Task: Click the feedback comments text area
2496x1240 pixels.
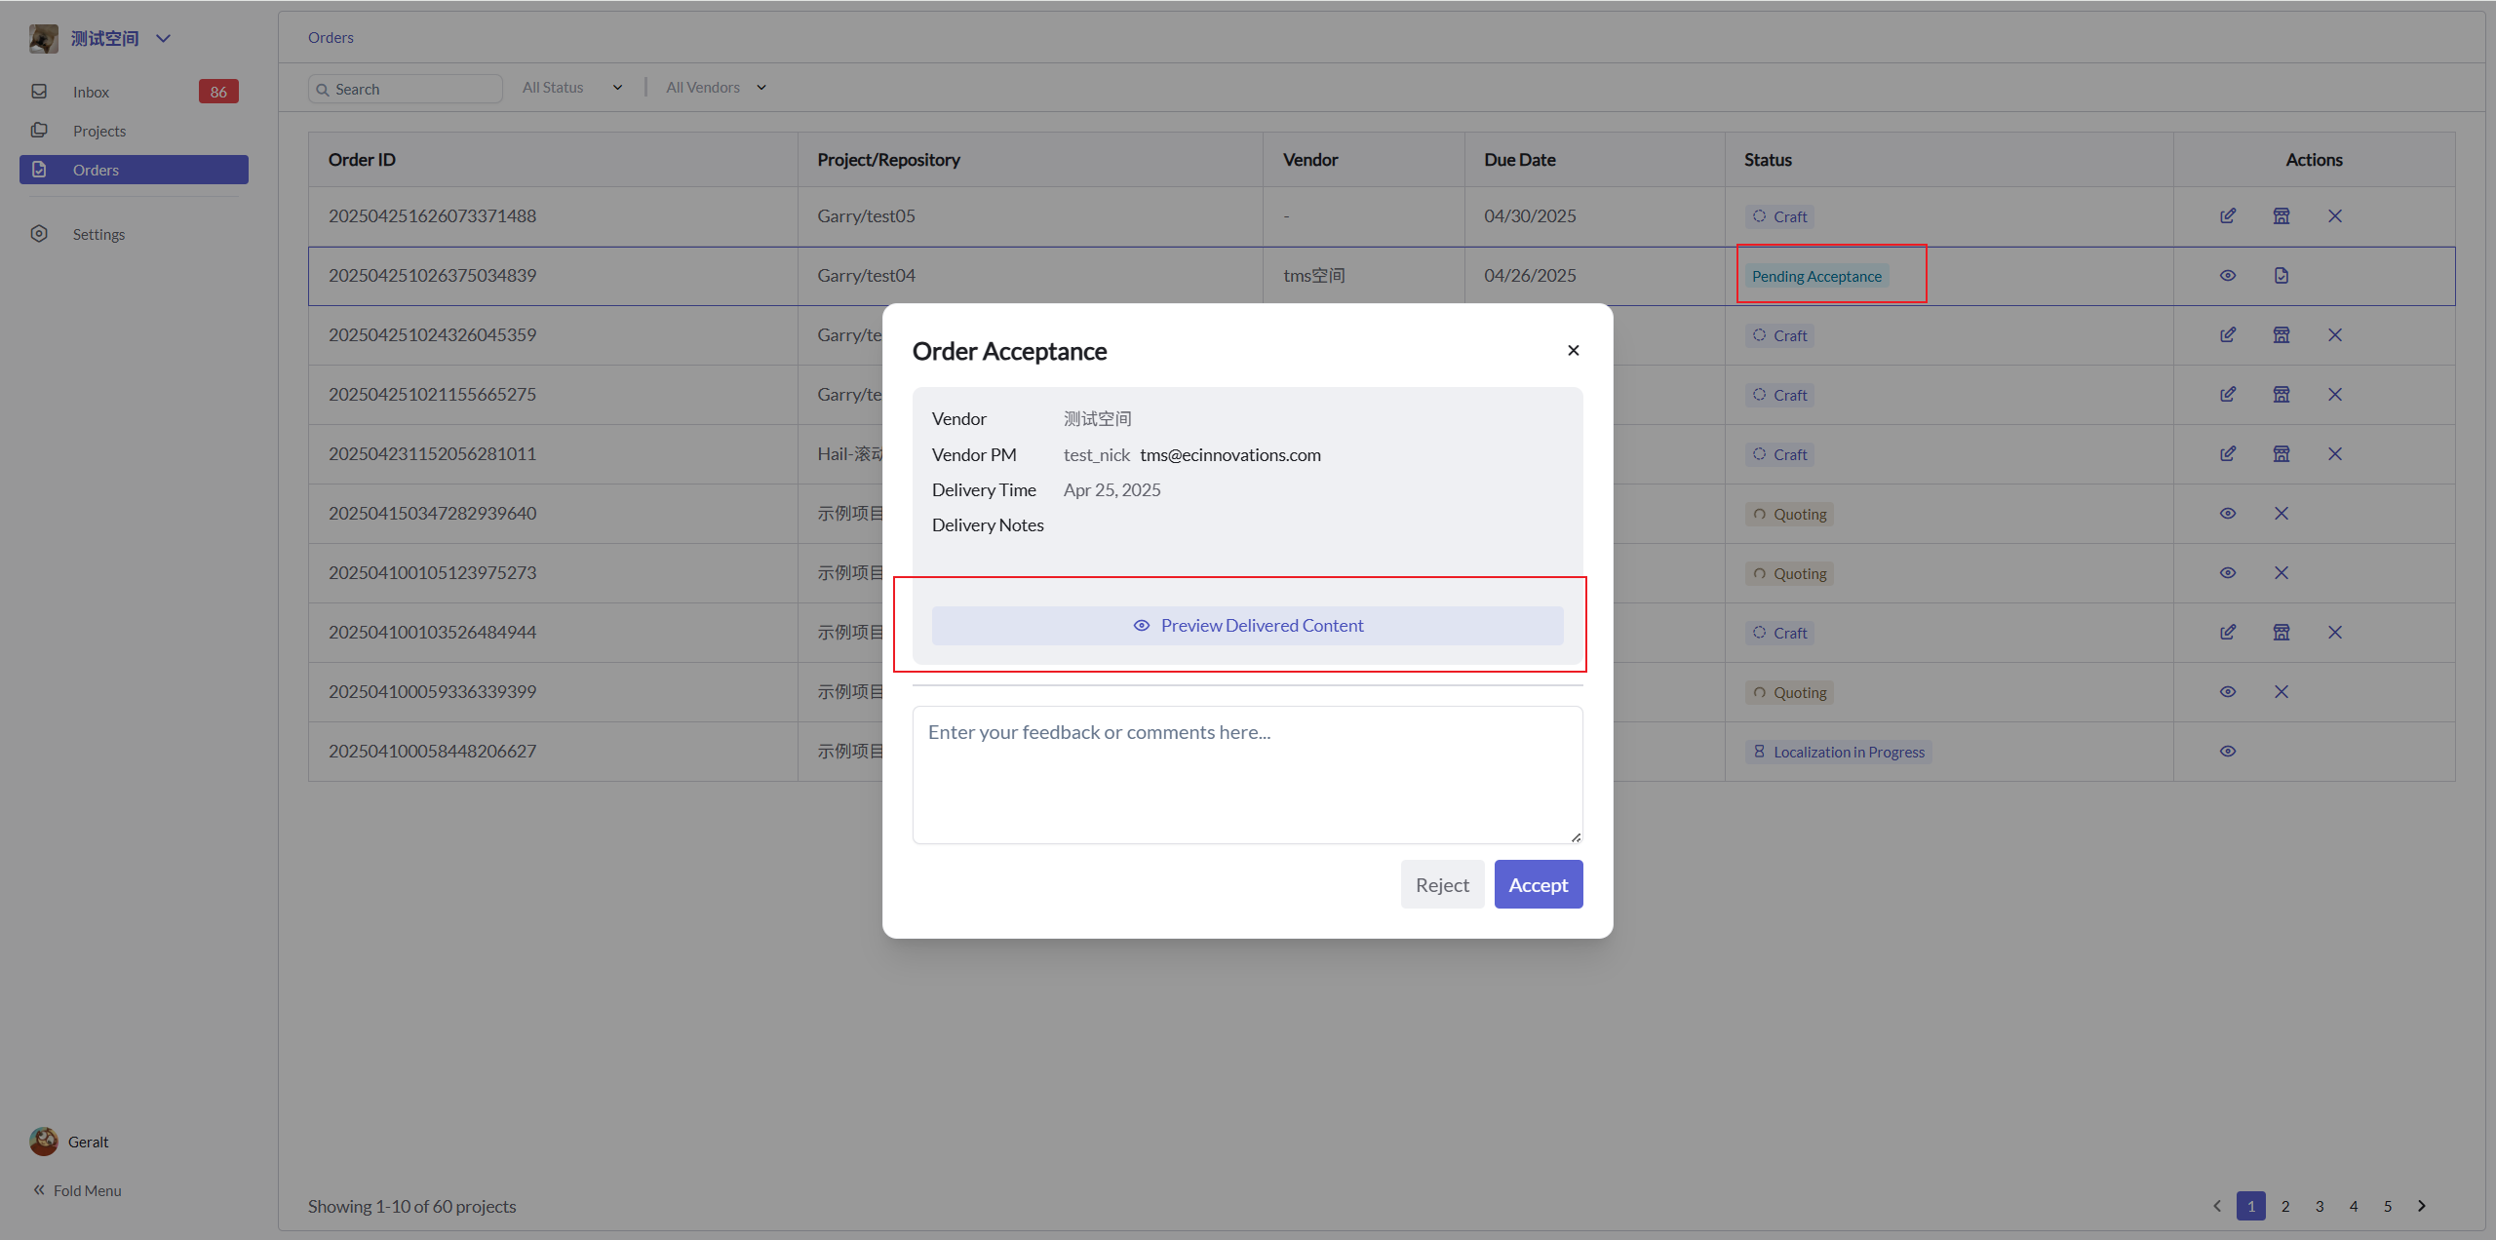Action: point(1247,775)
